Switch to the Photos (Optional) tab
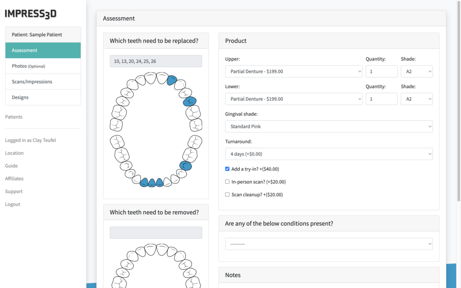This screenshot has width=461, height=288. [x=43, y=66]
